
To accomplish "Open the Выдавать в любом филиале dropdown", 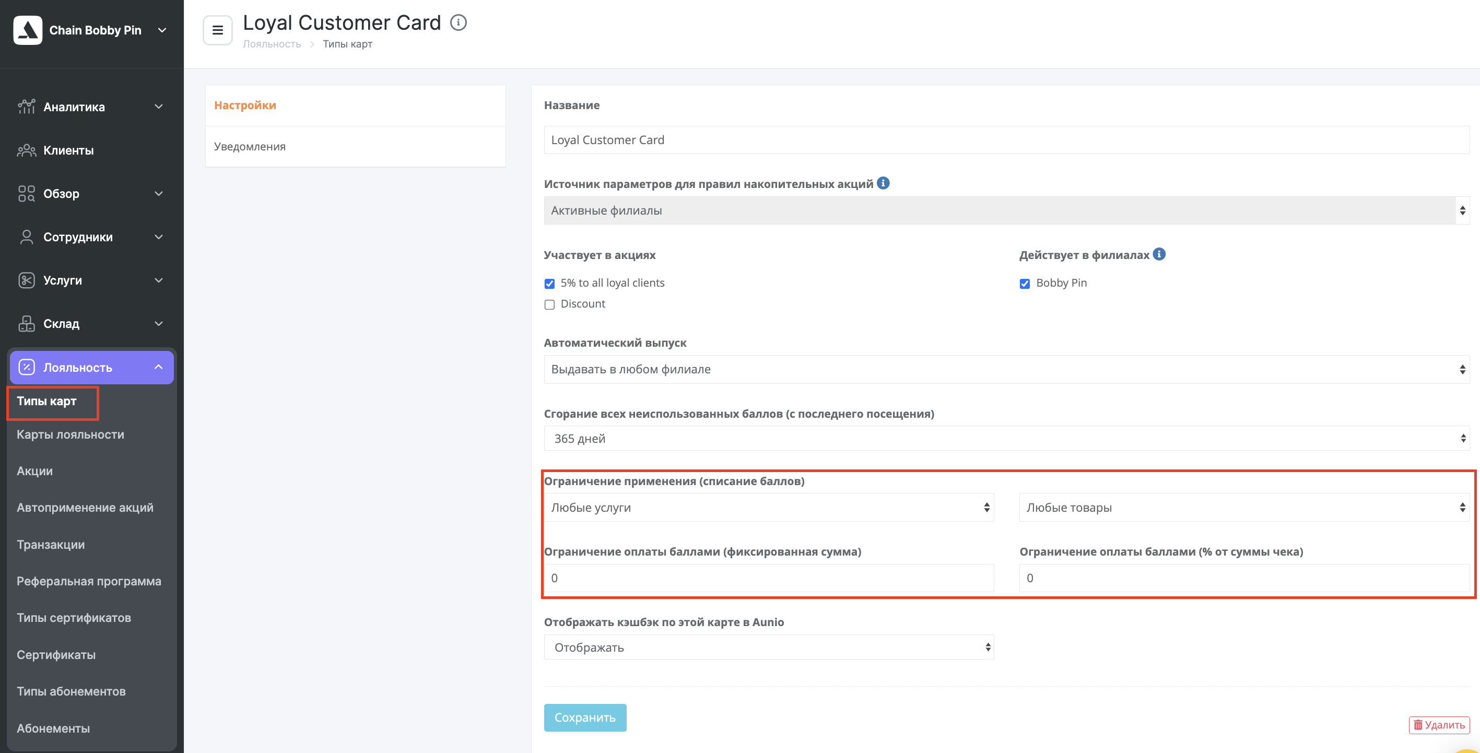I will tap(1006, 369).
